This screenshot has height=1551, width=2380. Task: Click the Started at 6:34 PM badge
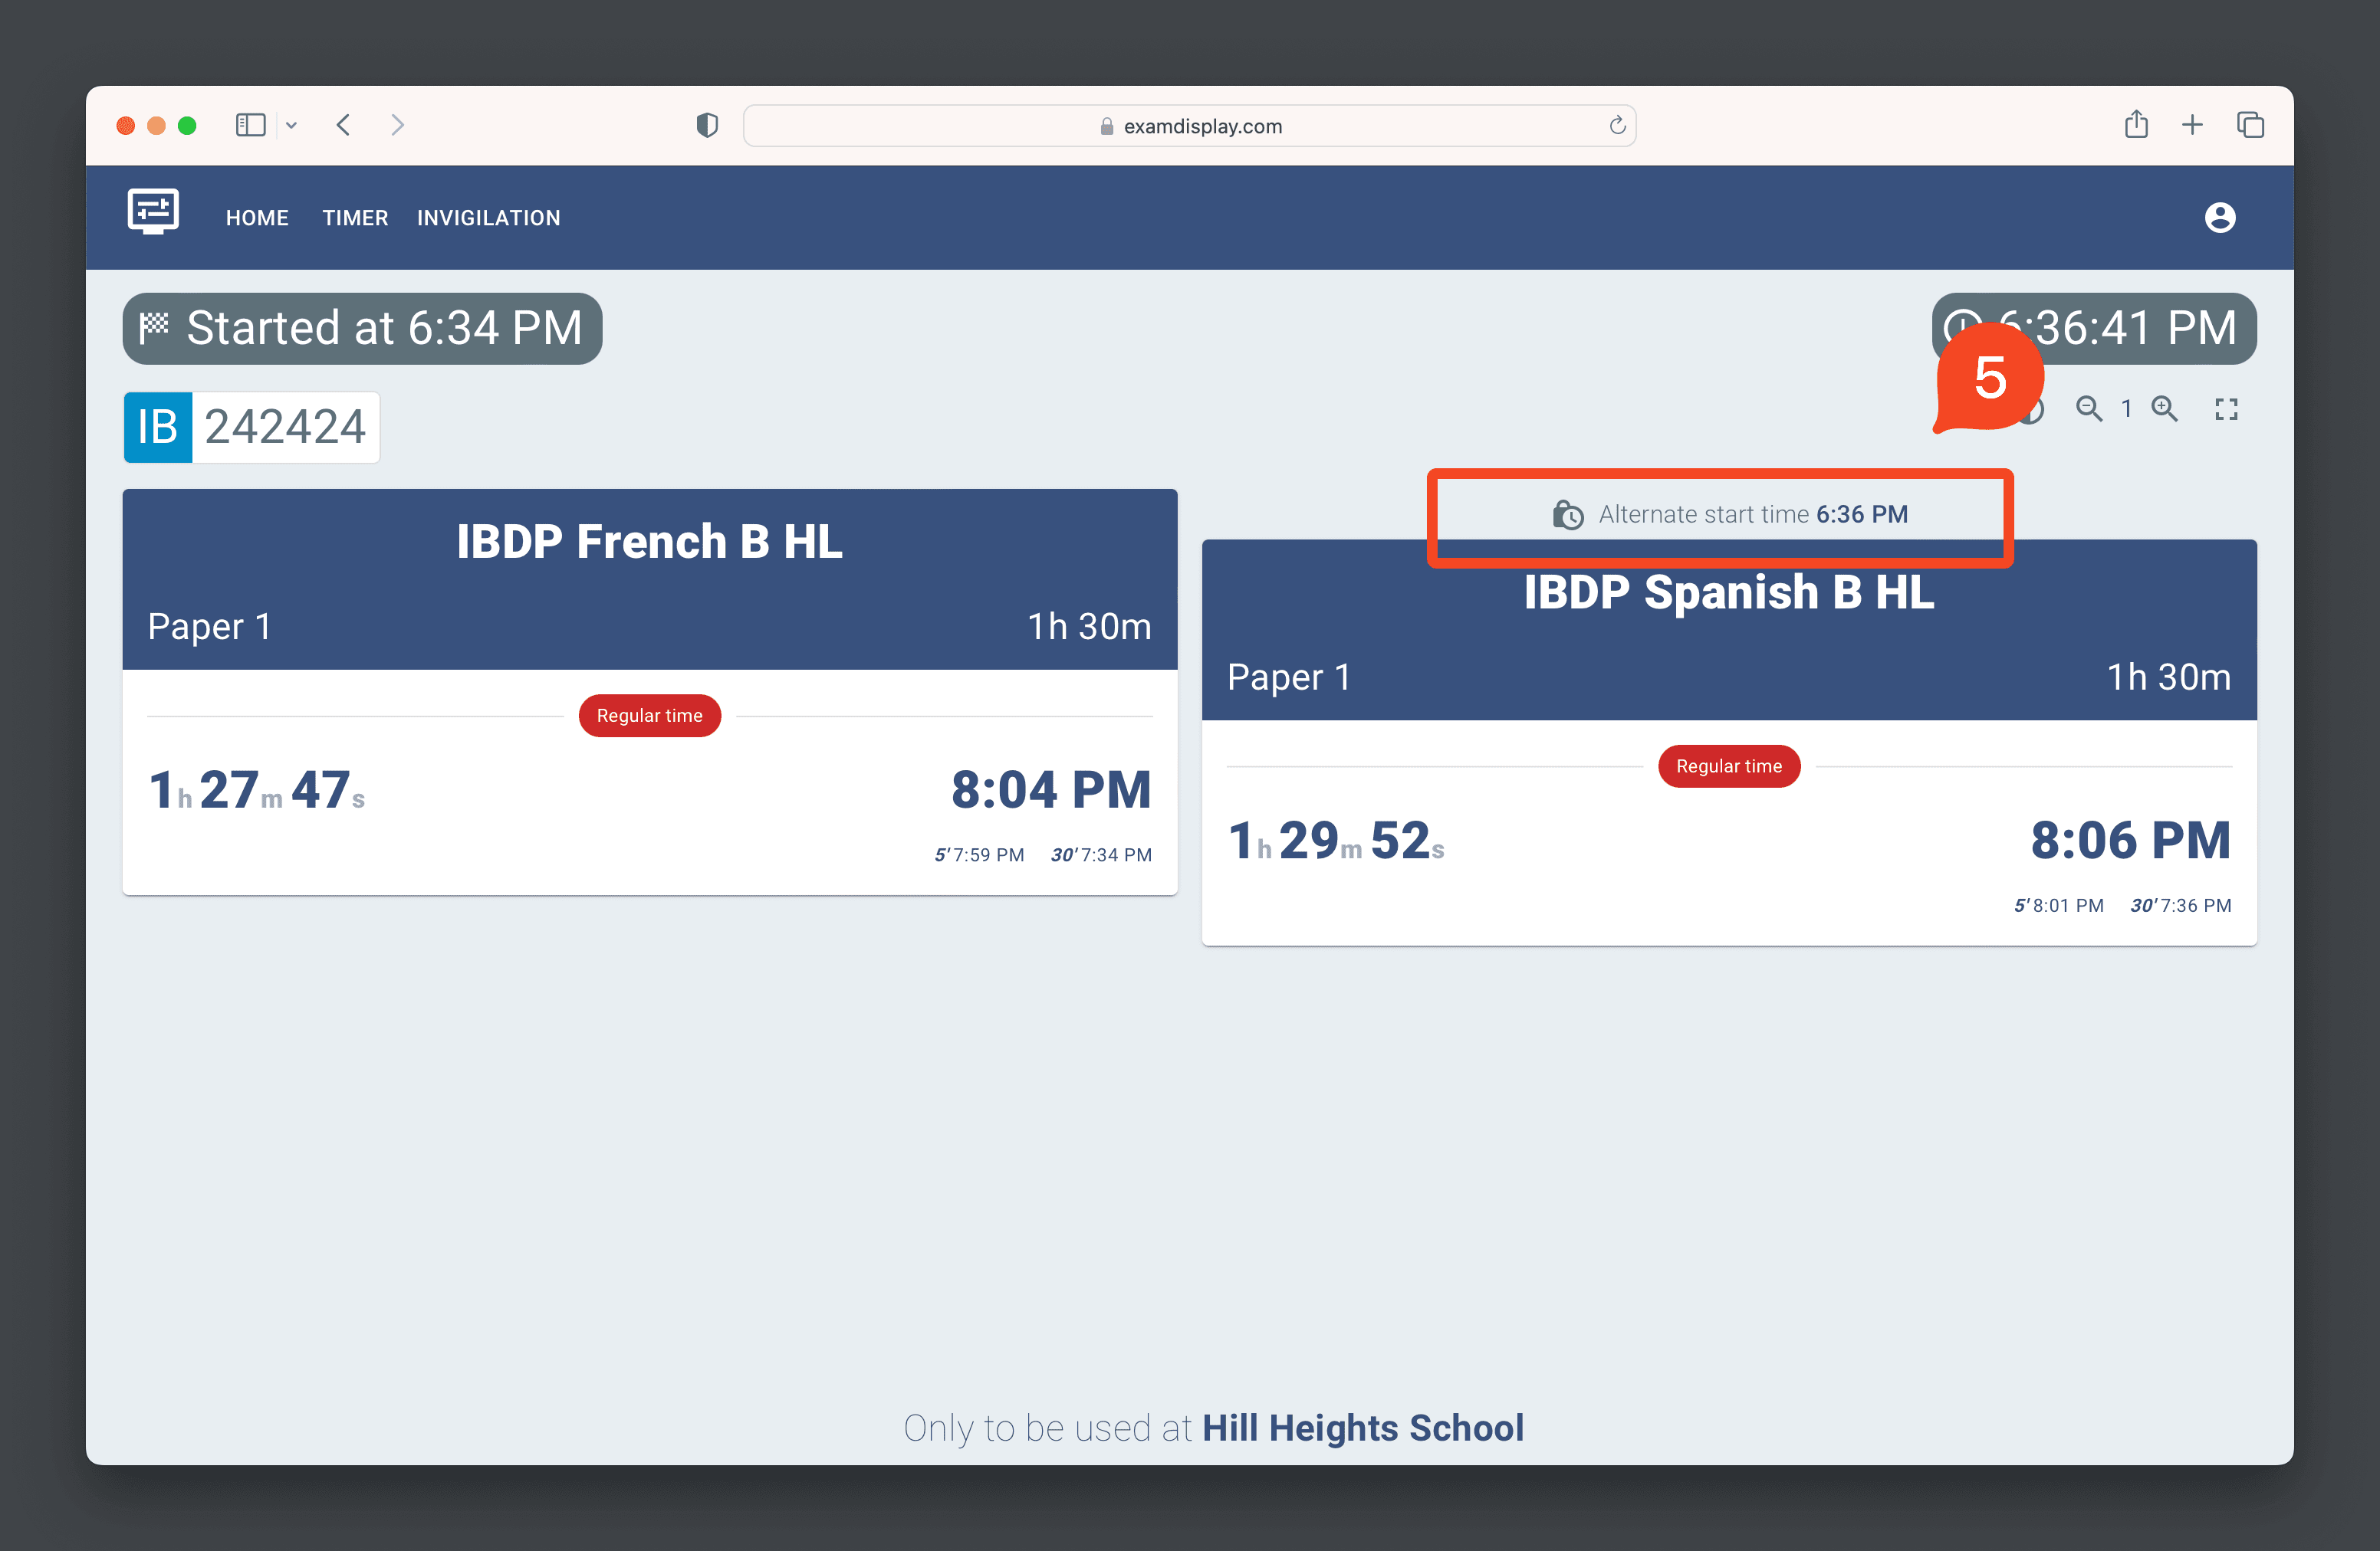[x=362, y=328]
